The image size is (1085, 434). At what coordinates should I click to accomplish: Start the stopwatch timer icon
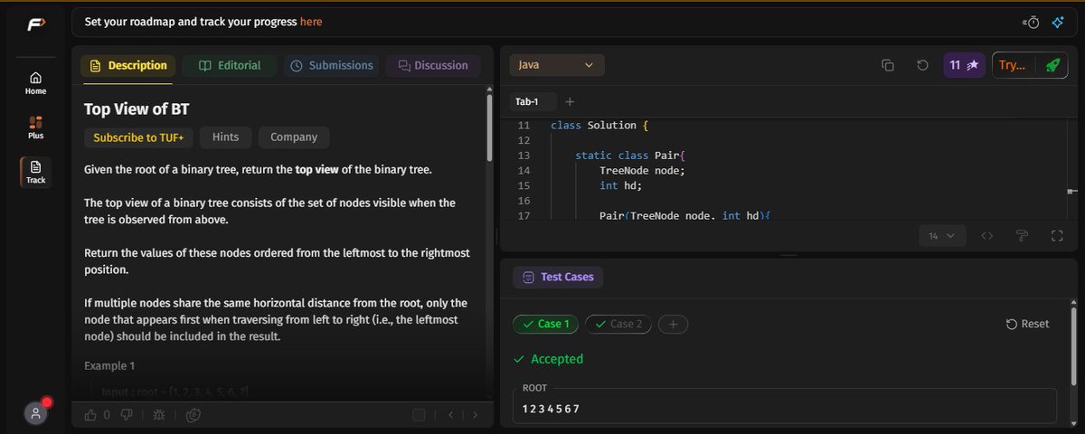point(1031,22)
